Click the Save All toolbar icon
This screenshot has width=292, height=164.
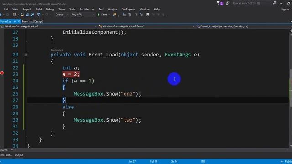coord(32,15)
